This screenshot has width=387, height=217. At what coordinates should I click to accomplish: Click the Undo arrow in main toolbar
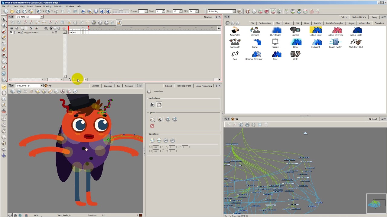point(39,11)
